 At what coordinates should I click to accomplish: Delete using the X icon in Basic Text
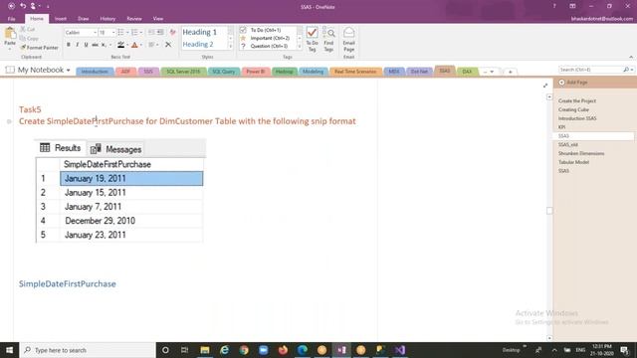pyautogui.click(x=168, y=45)
